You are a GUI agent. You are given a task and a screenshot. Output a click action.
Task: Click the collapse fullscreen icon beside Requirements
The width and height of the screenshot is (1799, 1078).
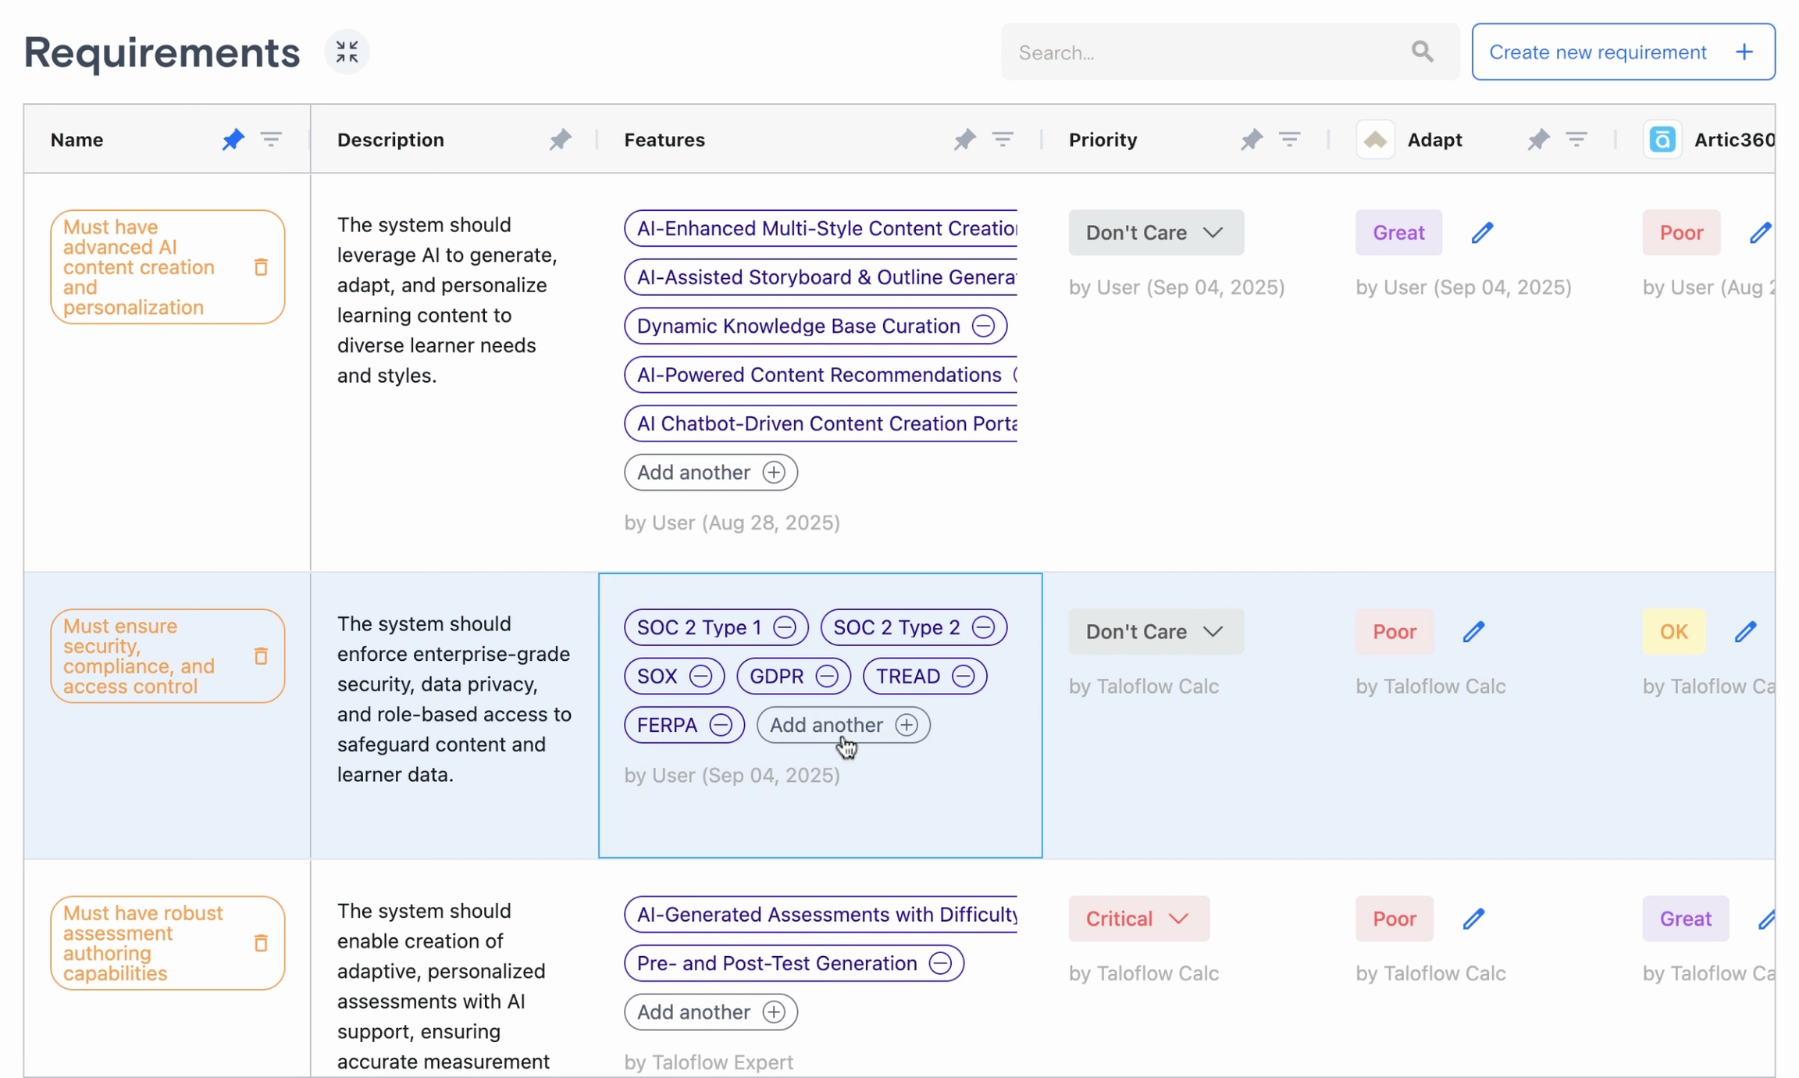[347, 52]
